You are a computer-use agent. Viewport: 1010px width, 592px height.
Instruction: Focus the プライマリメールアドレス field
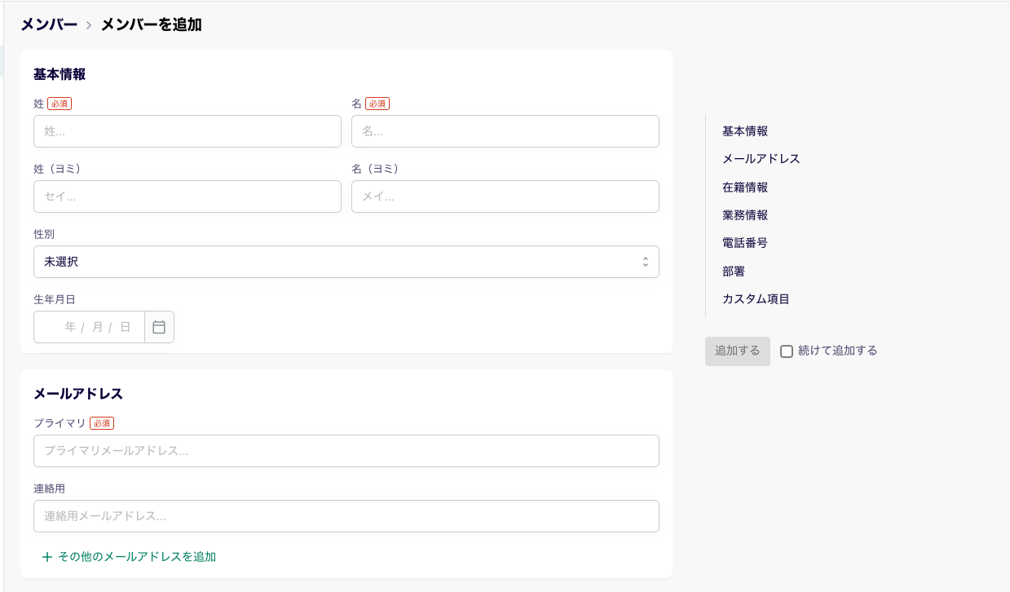click(346, 451)
